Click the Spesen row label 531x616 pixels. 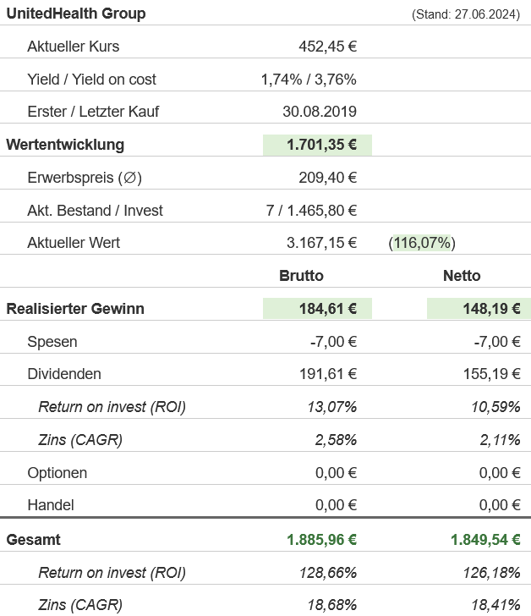(52, 342)
